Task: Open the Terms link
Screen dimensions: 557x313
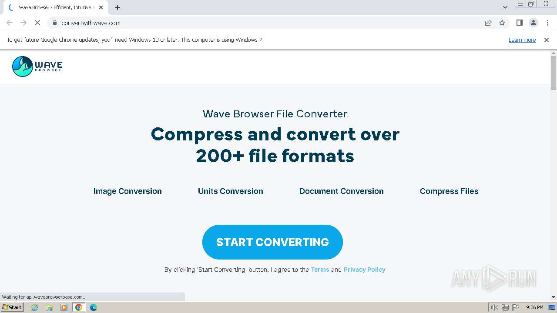Action: [320, 270]
